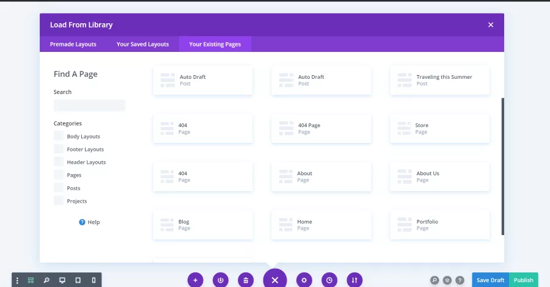This screenshot has height=287, width=550.
Task: Choose the Traveling this Summer post layout
Action: click(x=439, y=80)
